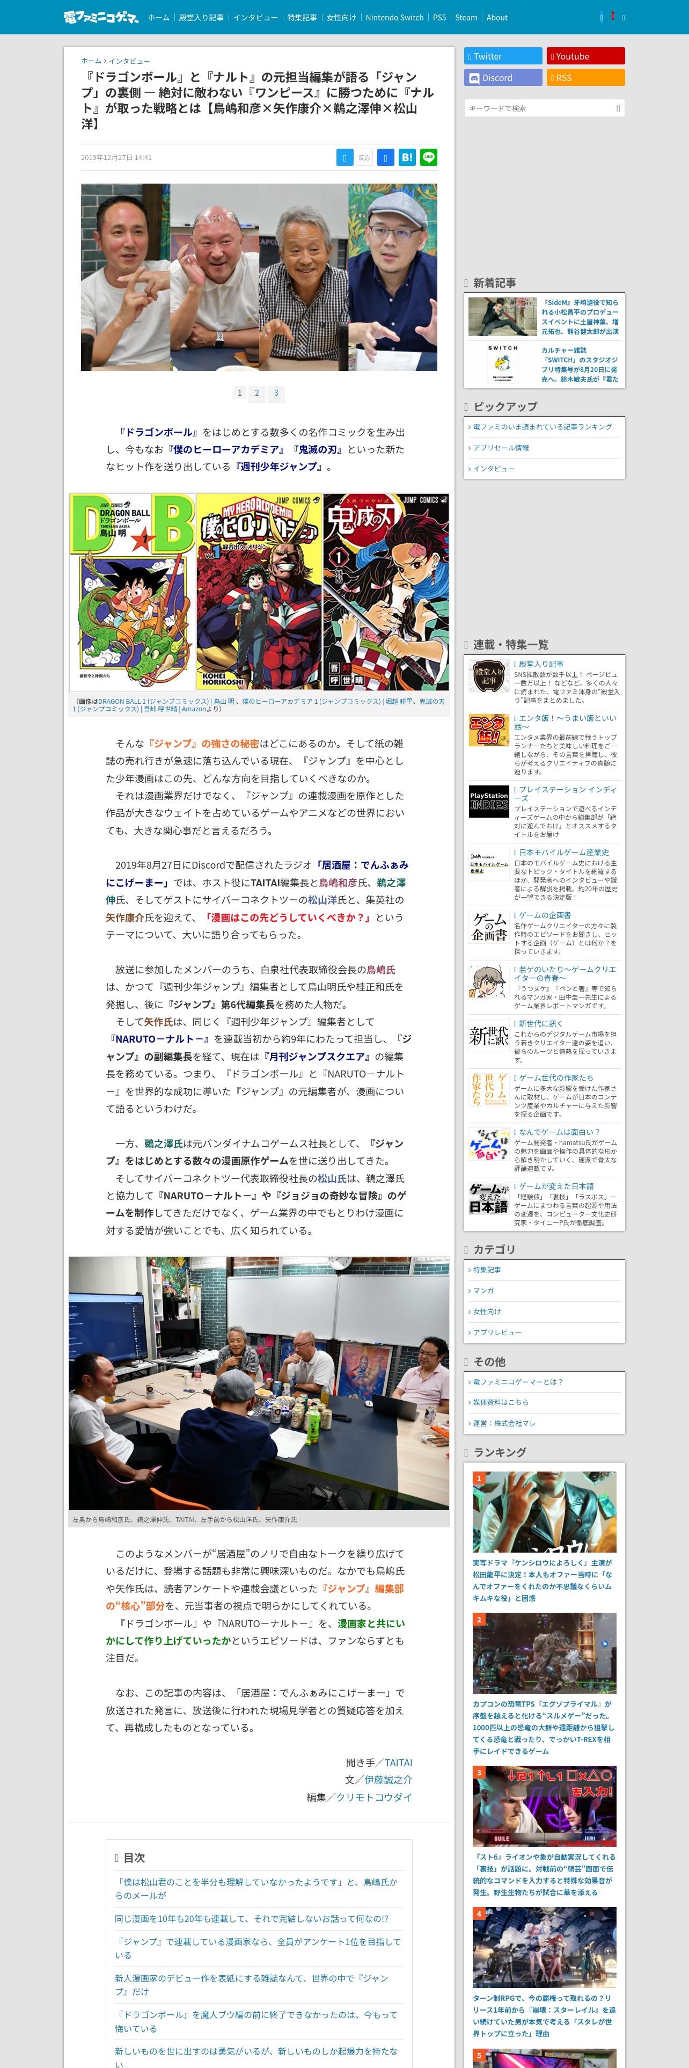
Task: Click the 反応 reactions count button
Action: (x=364, y=157)
